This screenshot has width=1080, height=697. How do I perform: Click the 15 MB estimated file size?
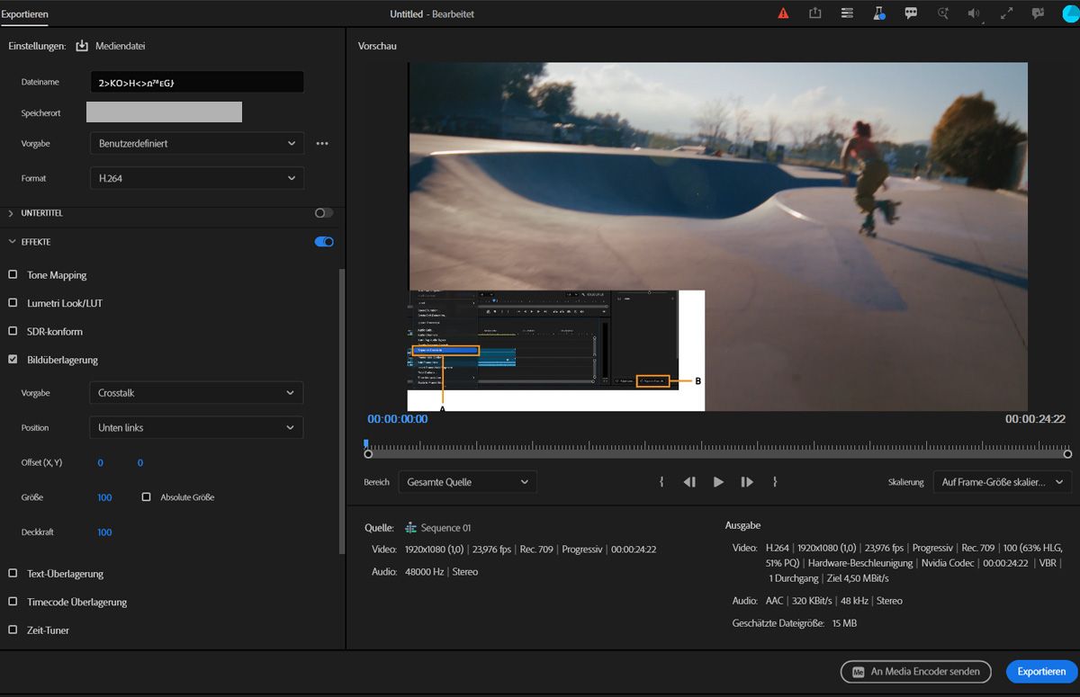(844, 622)
